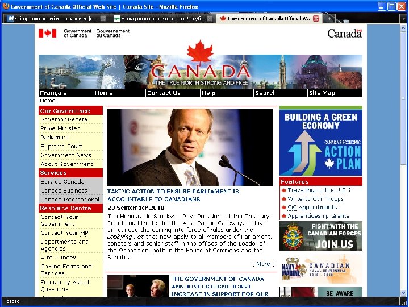This screenshot has width=409, height=307.
Task: Click the Resource Centre section header
Action: 70,208
